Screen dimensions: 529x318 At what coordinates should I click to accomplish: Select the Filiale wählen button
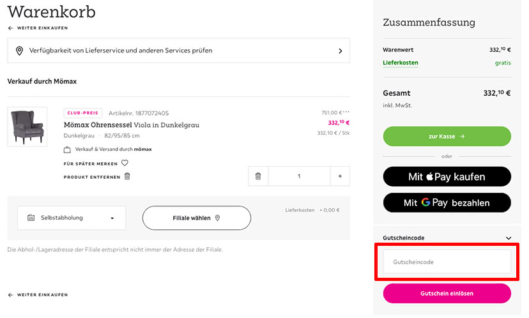click(197, 218)
